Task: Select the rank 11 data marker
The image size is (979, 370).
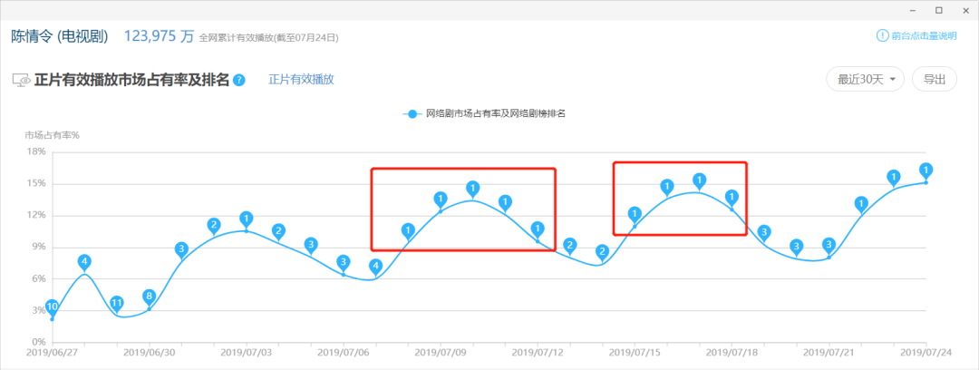Action: (117, 303)
